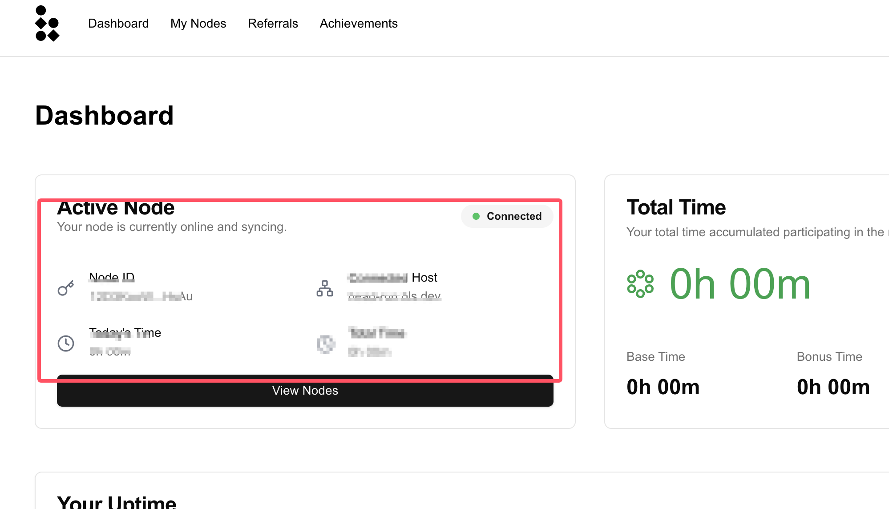Go to My Nodes page
Viewport: 889px width, 509px height.
click(x=198, y=23)
